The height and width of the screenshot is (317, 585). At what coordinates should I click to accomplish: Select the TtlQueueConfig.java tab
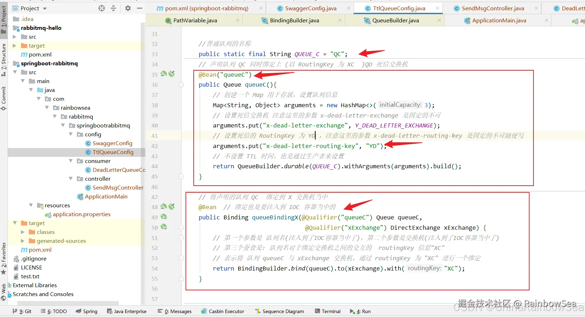[399, 8]
